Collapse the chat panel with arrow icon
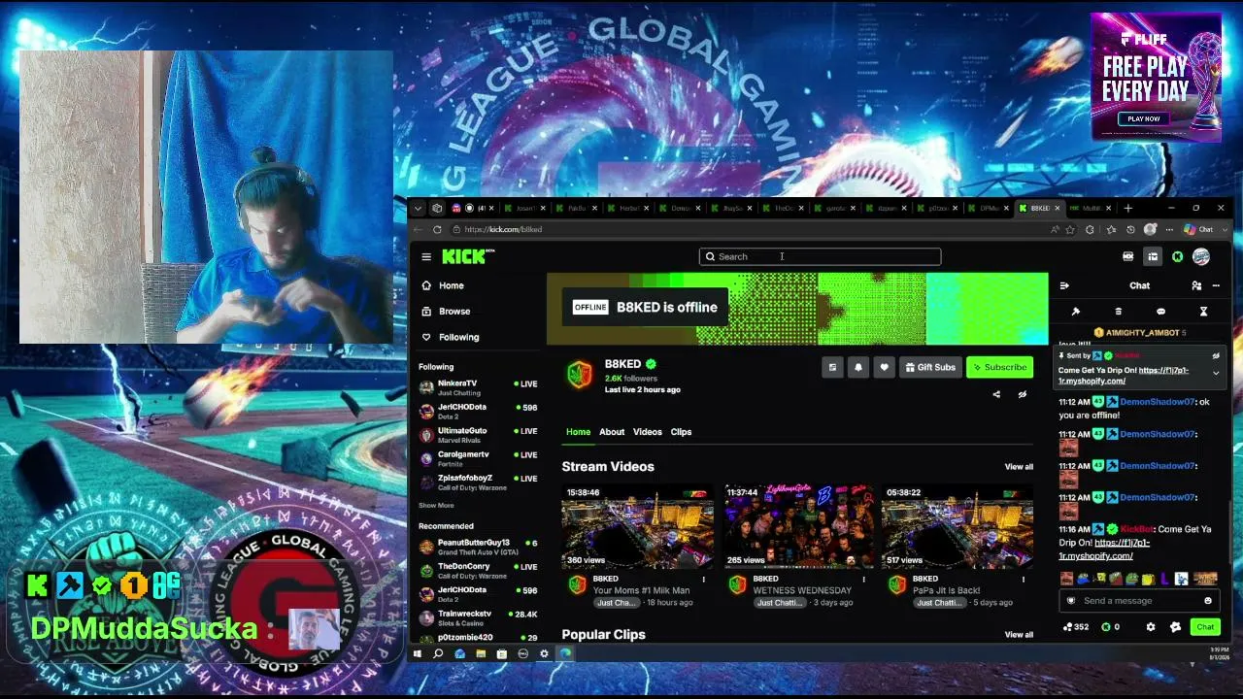Image resolution: width=1243 pixels, height=699 pixels. click(1064, 285)
